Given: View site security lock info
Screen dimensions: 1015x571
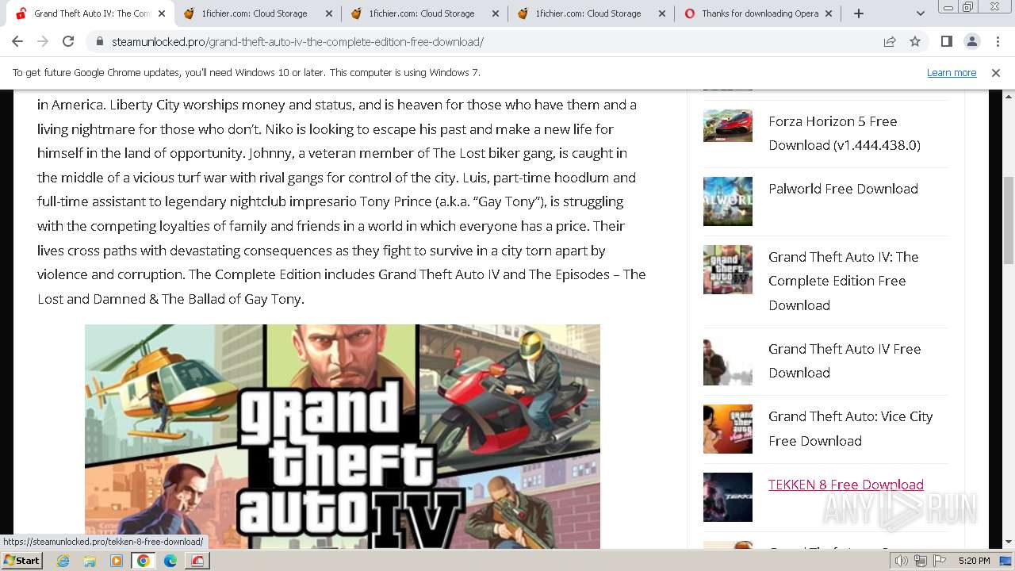Looking at the screenshot, I should (100, 42).
